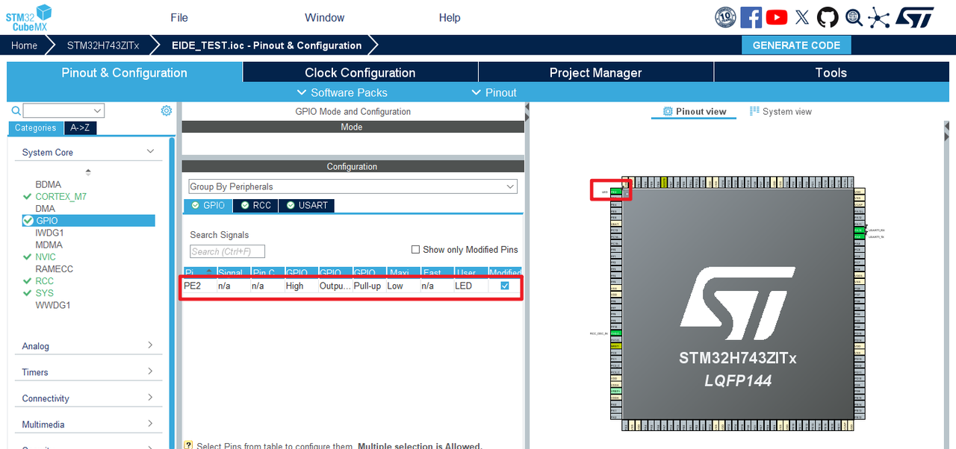The height and width of the screenshot is (449, 956).
Task: Open the File menu
Action: coord(179,18)
